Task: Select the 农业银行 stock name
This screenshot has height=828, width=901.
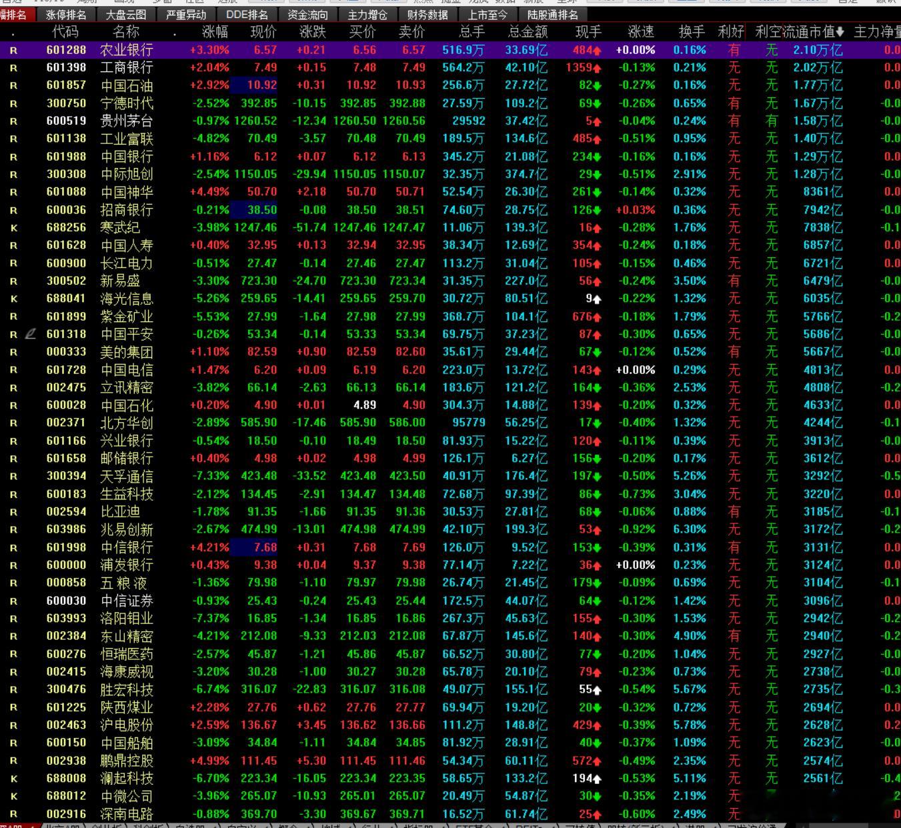Action: click(x=127, y=50)
